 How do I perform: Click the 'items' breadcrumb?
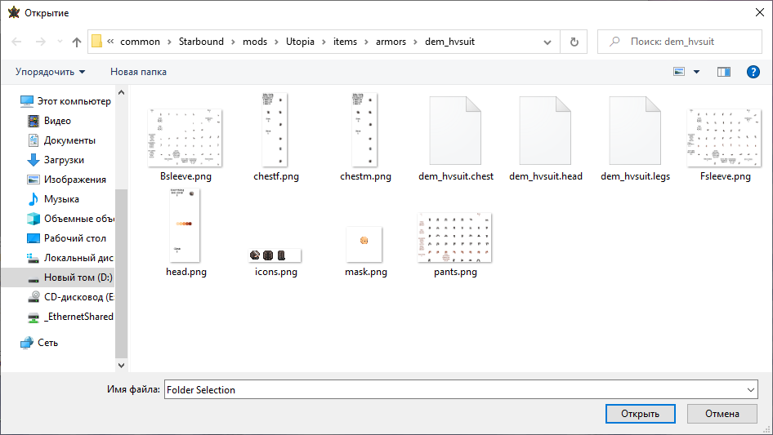tap(345, 42)
